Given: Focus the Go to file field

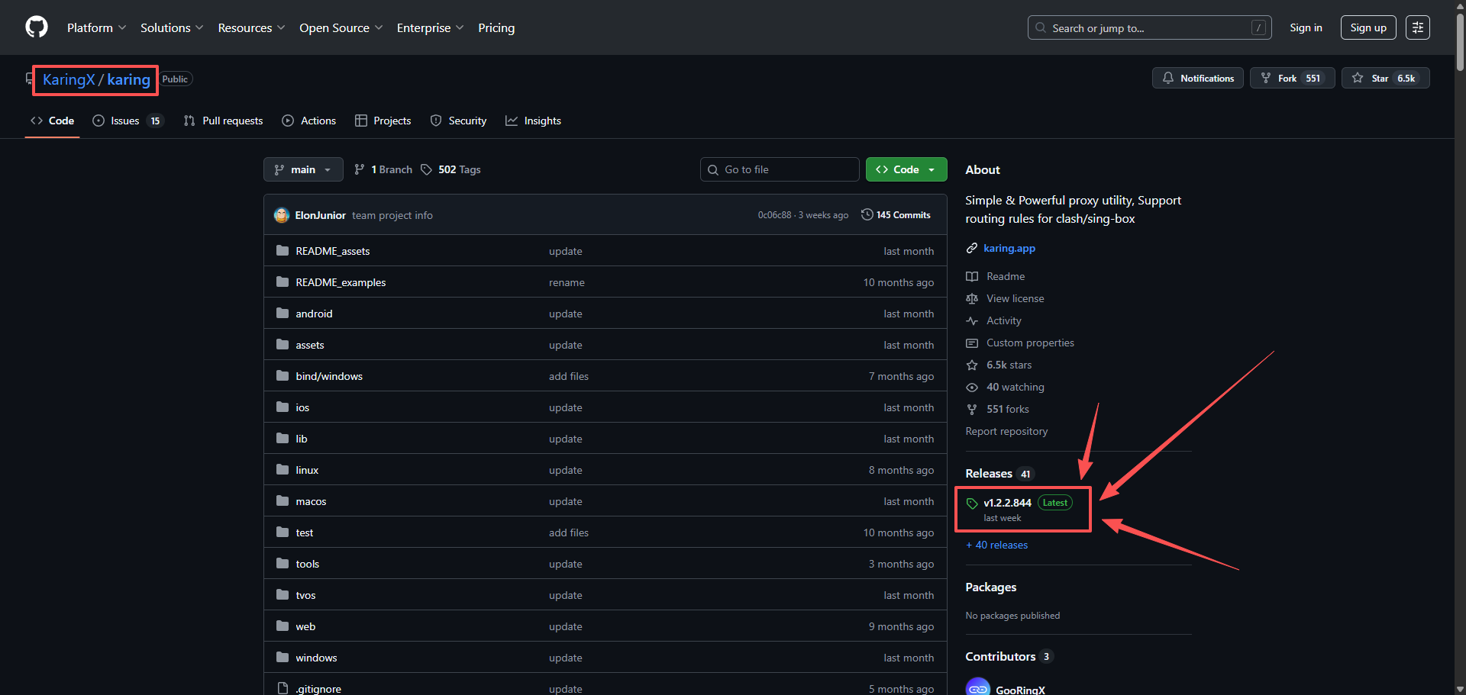Looking at the screenshot, I should point(779,169).
